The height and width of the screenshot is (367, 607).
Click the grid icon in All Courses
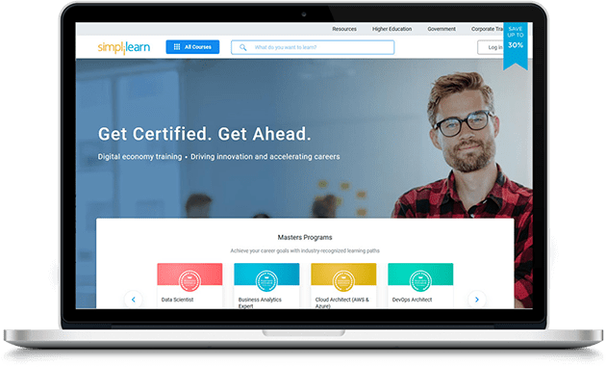pyautogui.click(x=177, y=47)
